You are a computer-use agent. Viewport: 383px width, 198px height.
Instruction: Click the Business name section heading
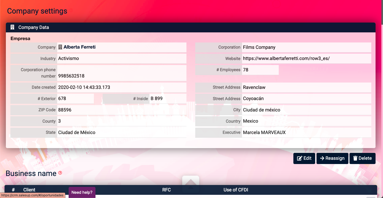click(x=31, y=173)
